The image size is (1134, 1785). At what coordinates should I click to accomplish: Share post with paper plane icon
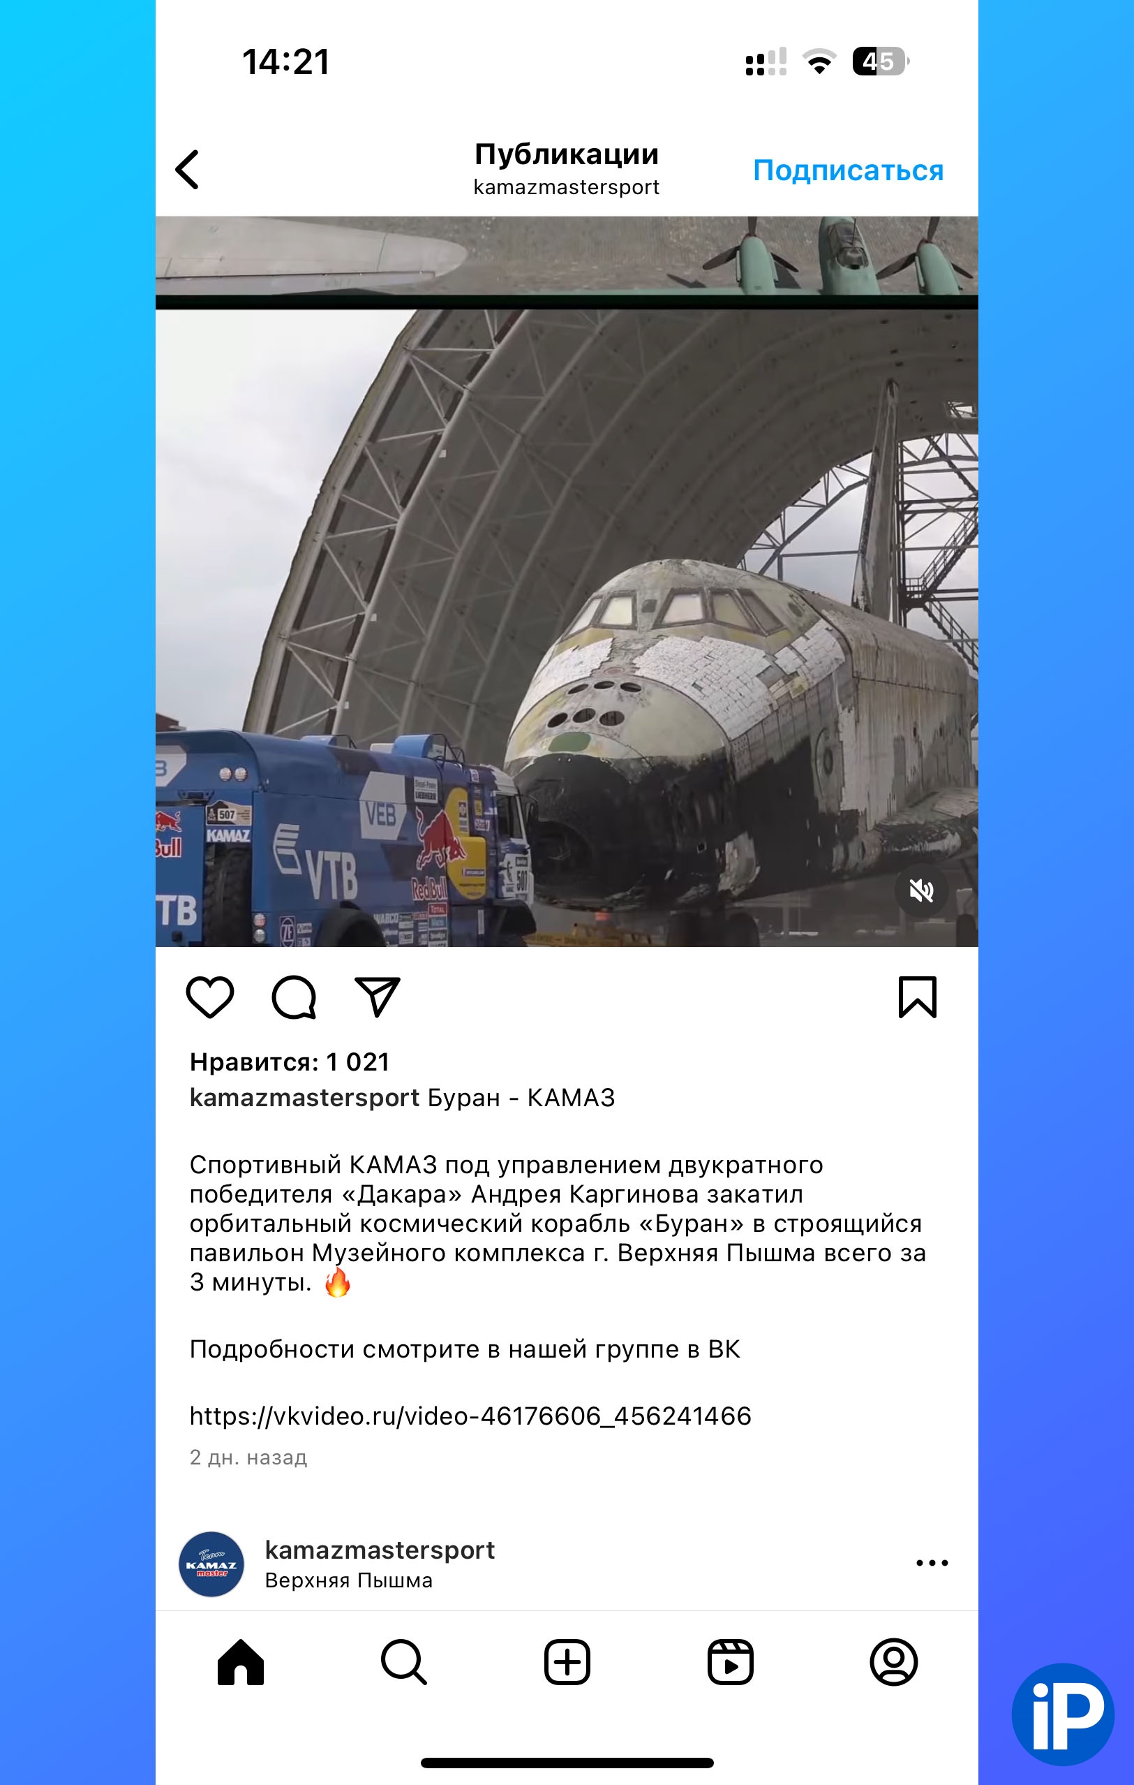[x=378, y=997]
